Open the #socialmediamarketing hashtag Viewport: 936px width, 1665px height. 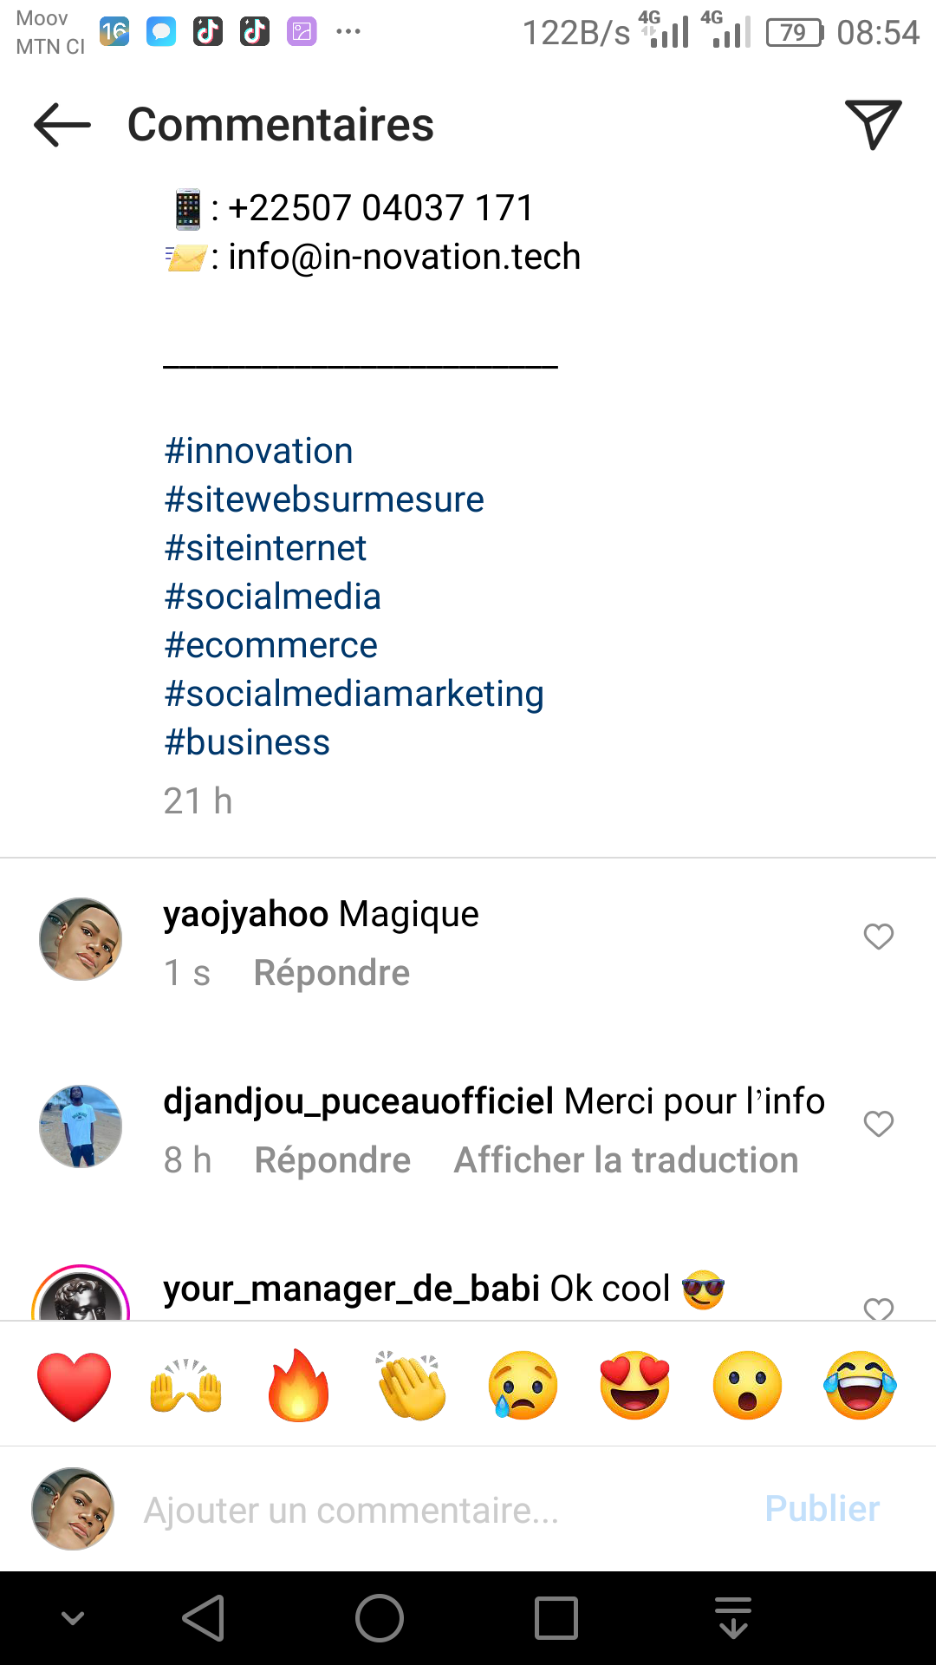pyautogui.click(x=354, y=694)
